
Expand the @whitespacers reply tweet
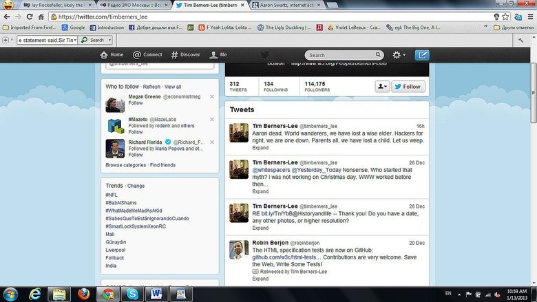click(260, 191)
